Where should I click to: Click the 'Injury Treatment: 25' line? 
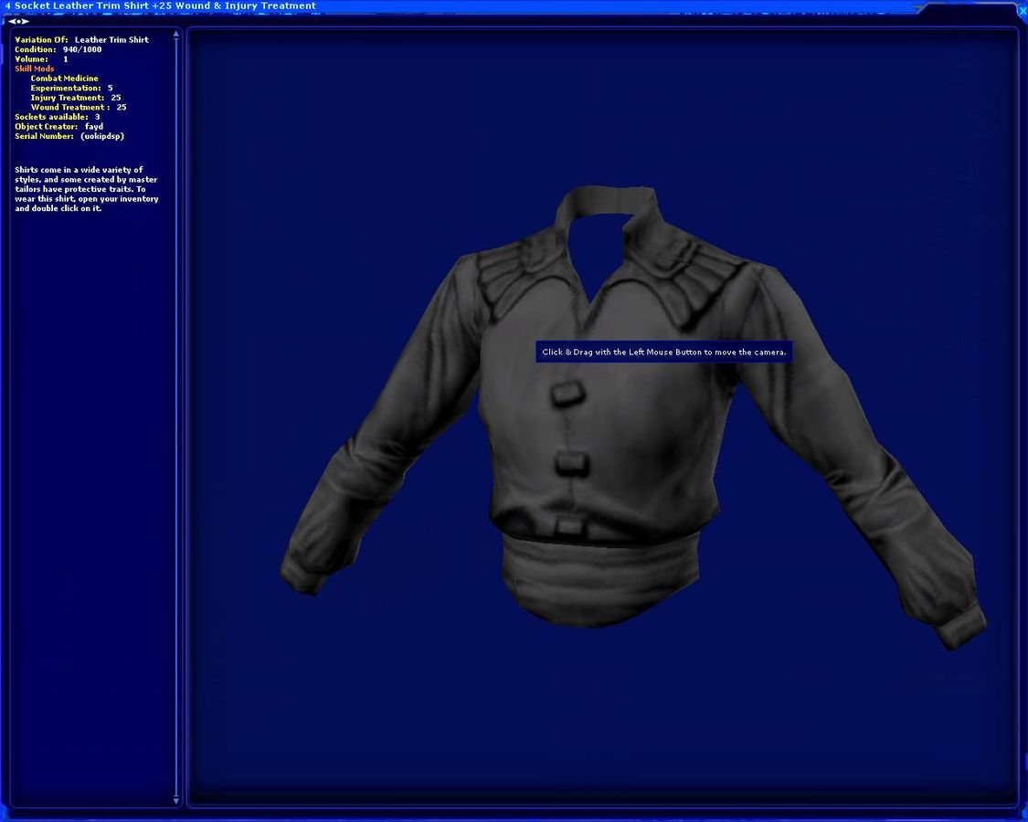pos(75,98)
